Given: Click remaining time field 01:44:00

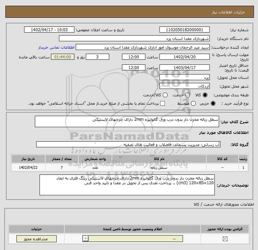Looking at the screenshot, I should [63, 57].
